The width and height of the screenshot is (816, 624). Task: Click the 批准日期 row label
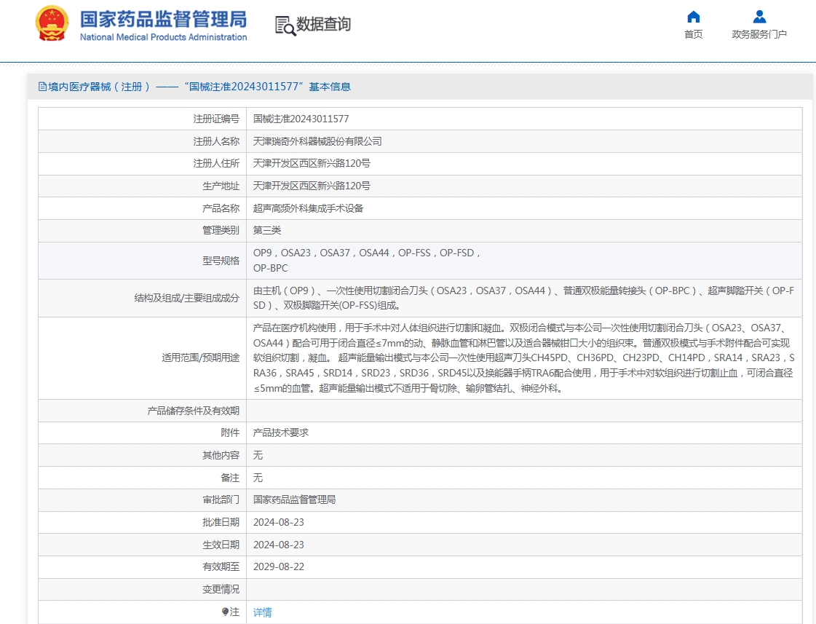pos(221,522)
